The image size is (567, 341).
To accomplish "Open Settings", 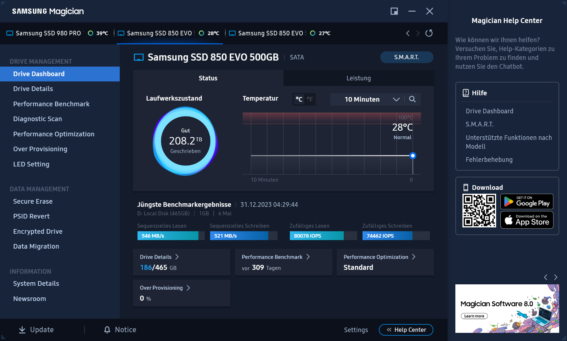I will click(x=356, y=330).
